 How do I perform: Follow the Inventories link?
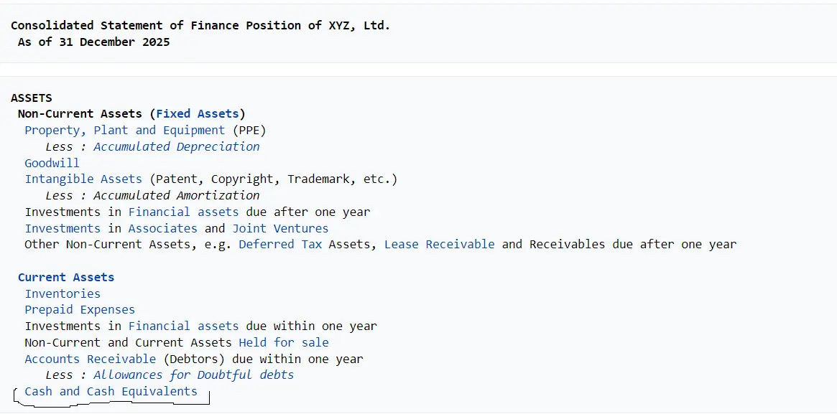point(63,293)
